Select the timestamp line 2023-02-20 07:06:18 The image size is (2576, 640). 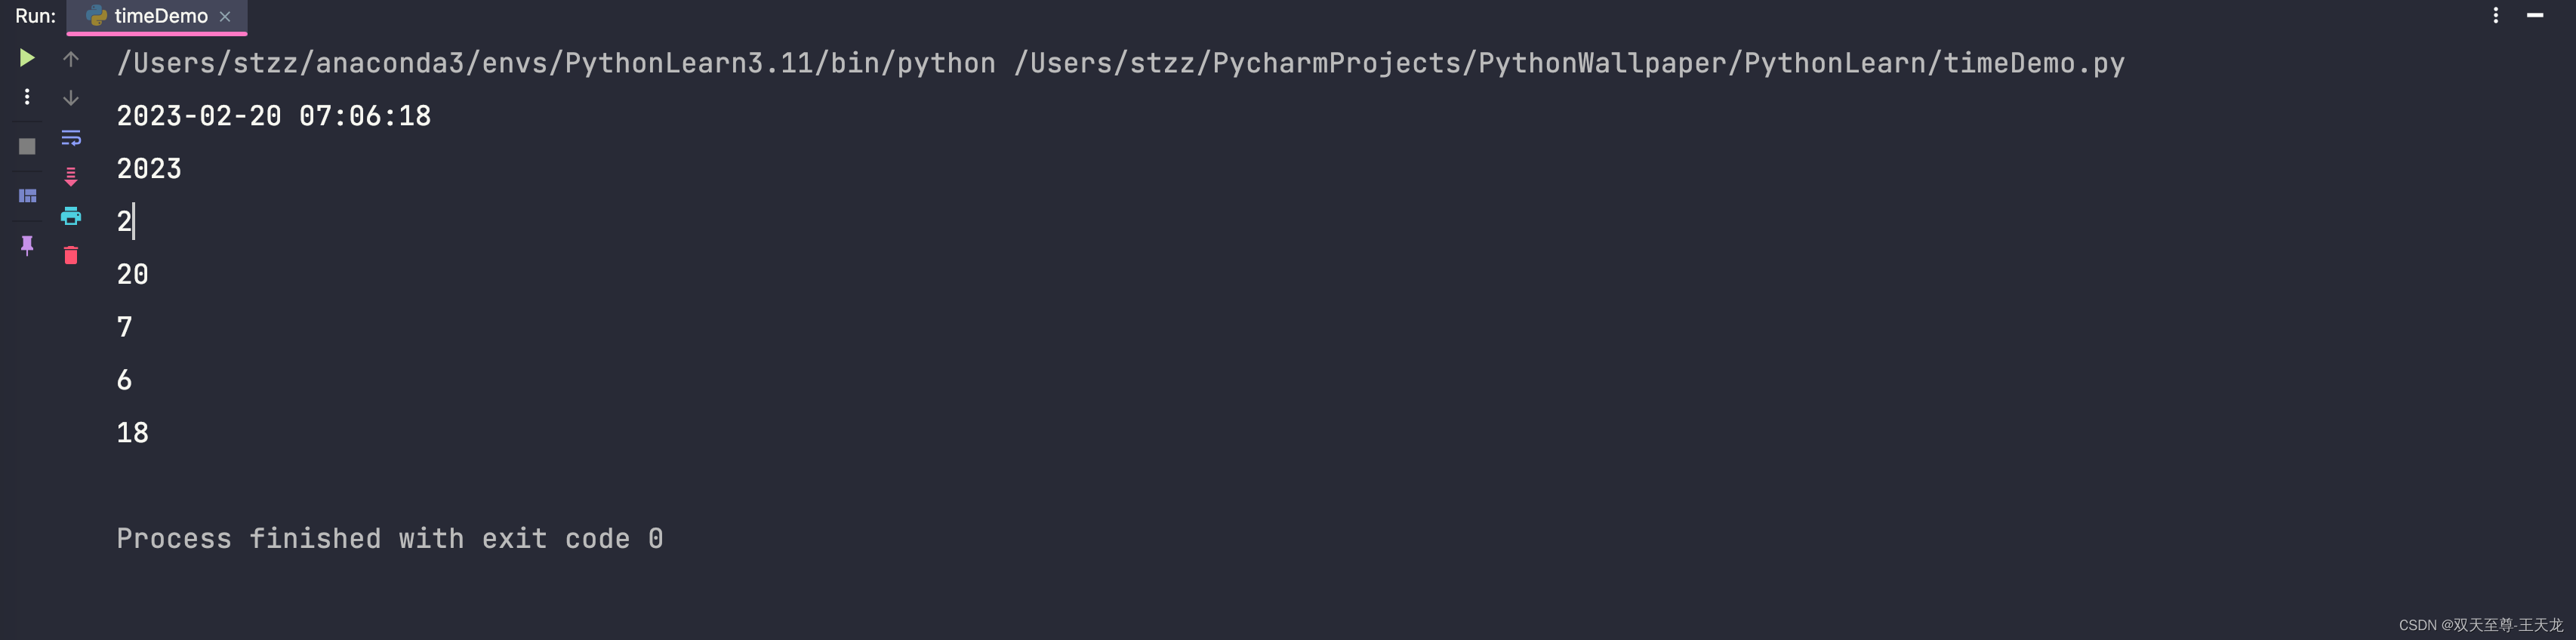[273, 115]
